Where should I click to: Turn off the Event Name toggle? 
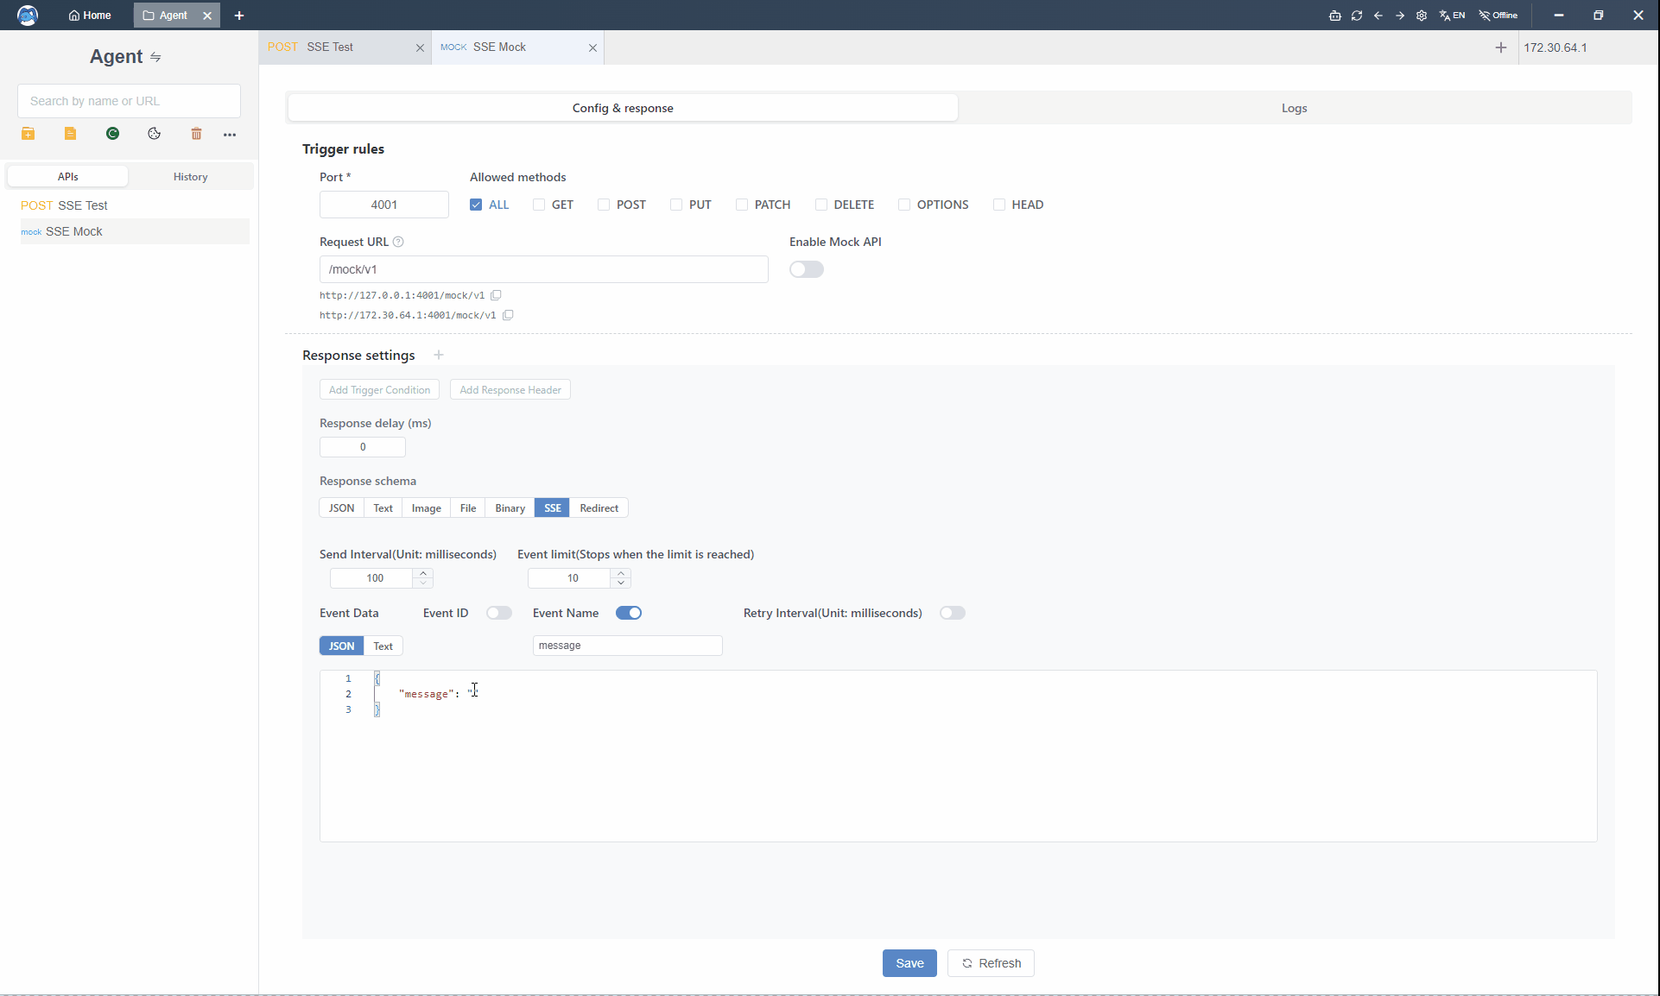tap(629, 613)
